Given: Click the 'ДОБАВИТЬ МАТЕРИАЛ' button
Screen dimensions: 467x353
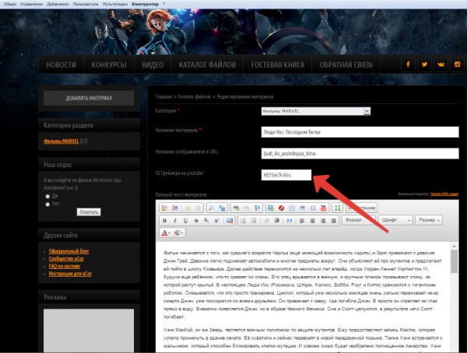Looking at the screenshot, I should [x=89, y=98].
